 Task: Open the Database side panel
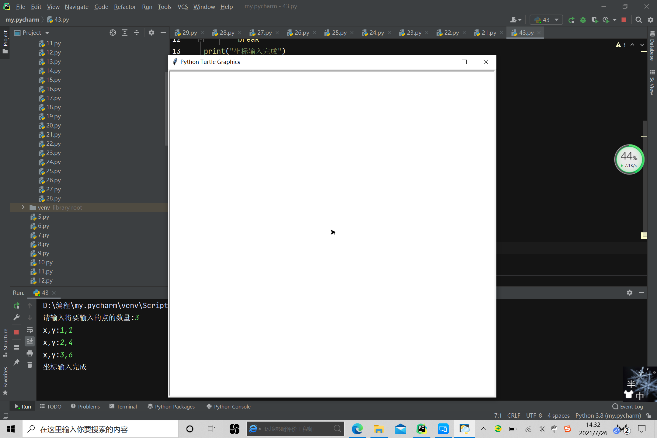tap(652, 46)
